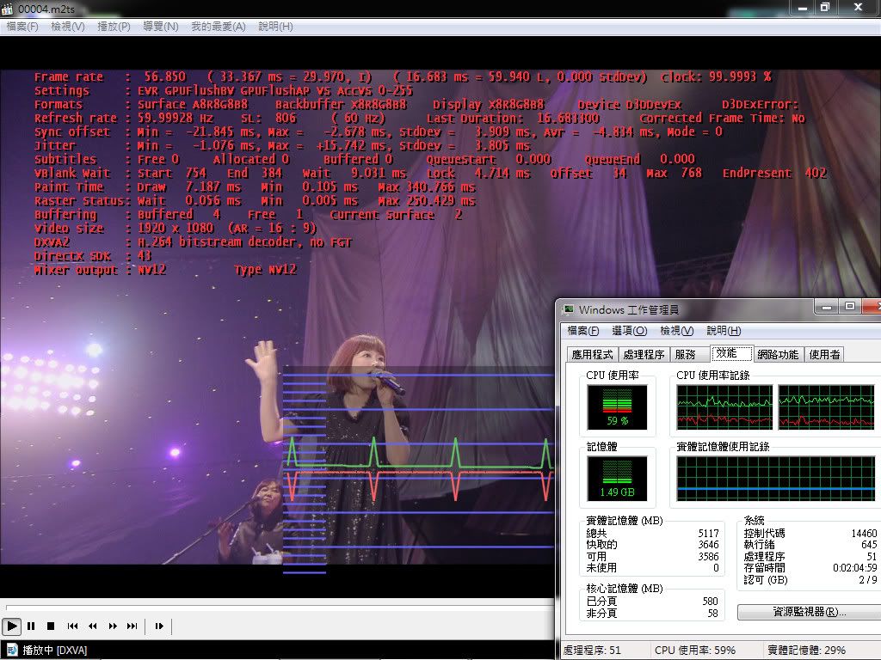The width and height of the screenshot is (881, 660).
Task: Open the player's 檔案(F) menu
Action: [22, 27]
